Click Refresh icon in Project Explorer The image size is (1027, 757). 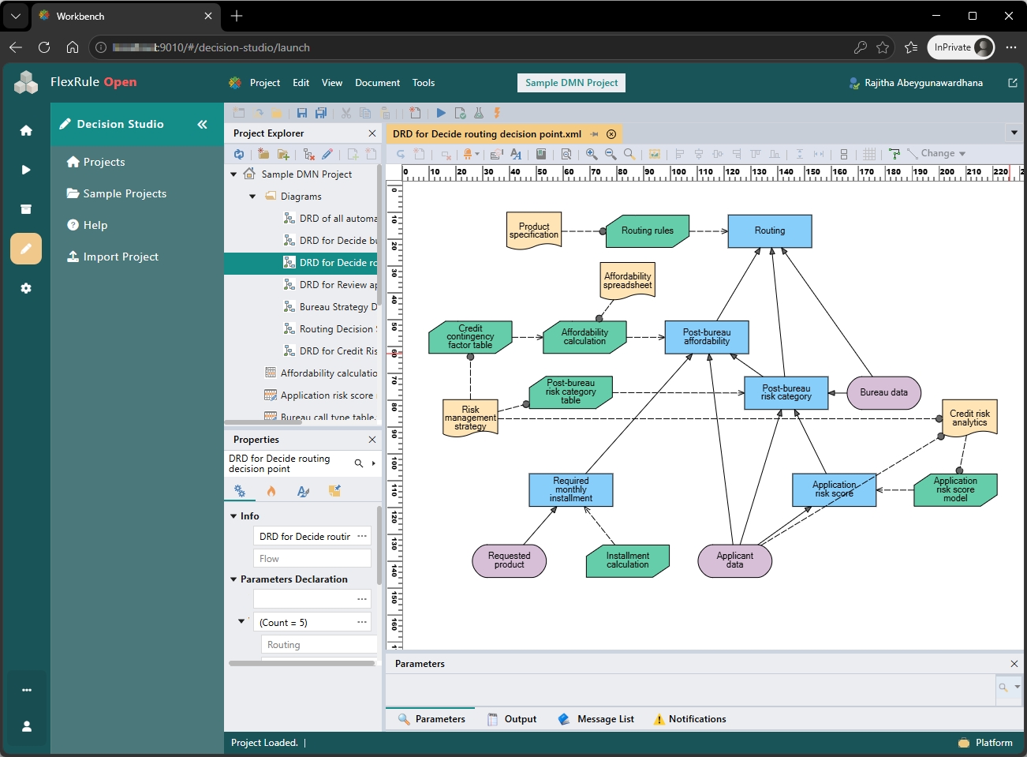[x=239, y=154]
